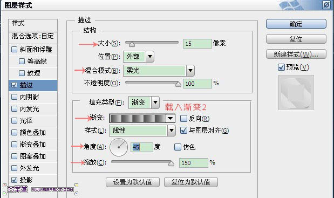334x198 pixels.
Task: Select 样式 at top of list
Action: [33, 25]
